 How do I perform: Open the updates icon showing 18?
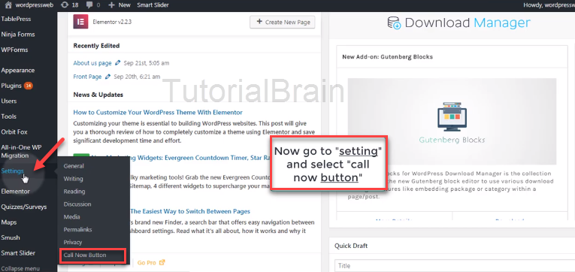pos(65,5)
